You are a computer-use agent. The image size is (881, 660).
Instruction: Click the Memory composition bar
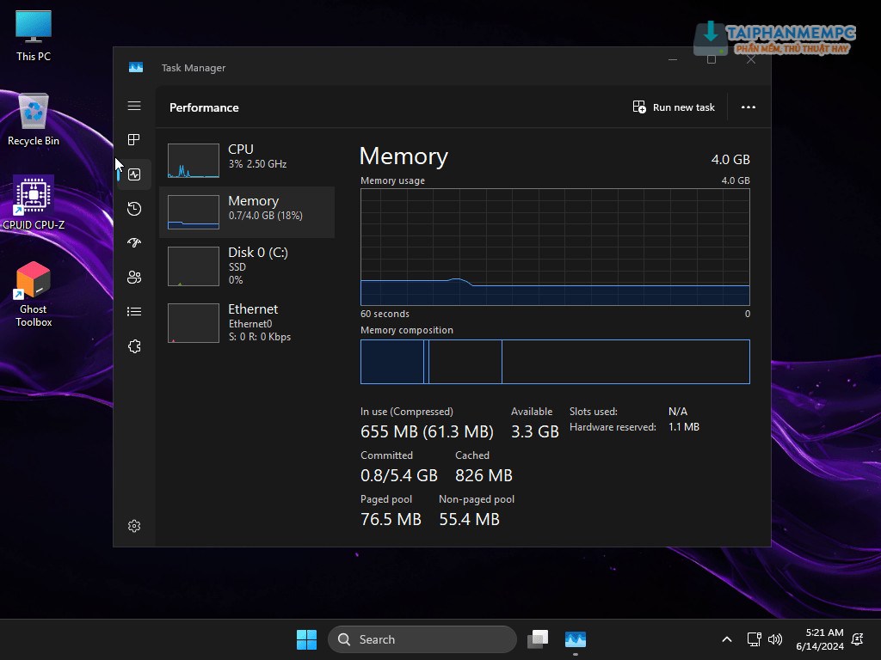[555, 361]
